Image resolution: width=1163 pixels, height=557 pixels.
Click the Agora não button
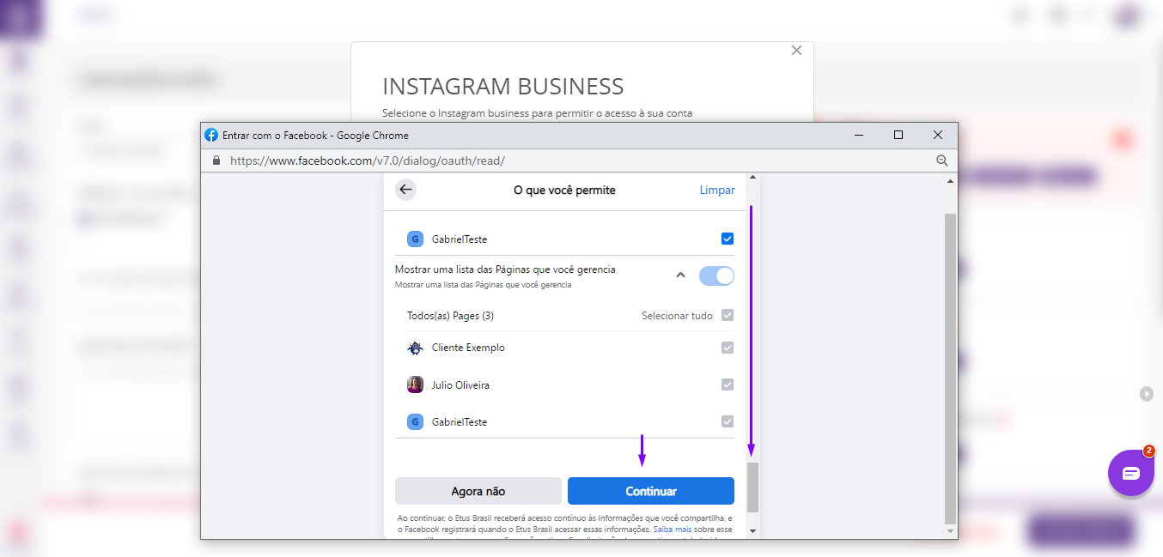pos(478,491)
